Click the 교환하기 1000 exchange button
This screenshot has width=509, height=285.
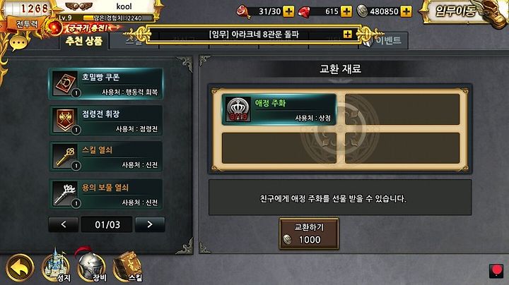[x=309, y=234]
